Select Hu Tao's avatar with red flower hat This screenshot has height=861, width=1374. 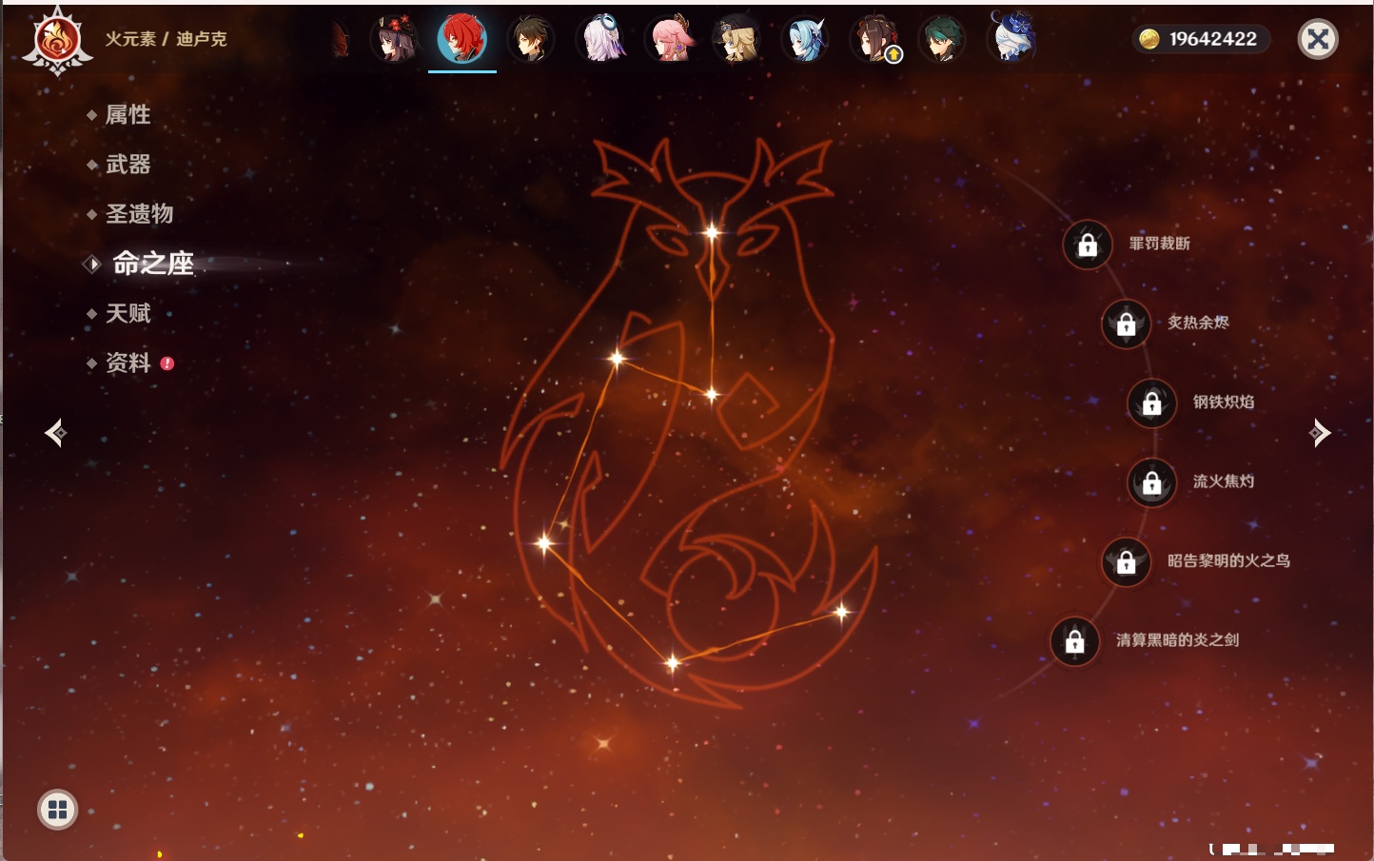(x=394, y=39)
